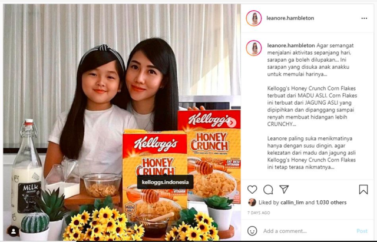Open header profile avatar story ring
Screen dimensions: 377x242
click(254, 18)
